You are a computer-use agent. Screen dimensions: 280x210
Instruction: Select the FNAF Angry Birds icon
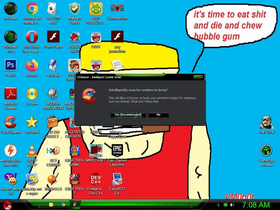pos(96,40)
